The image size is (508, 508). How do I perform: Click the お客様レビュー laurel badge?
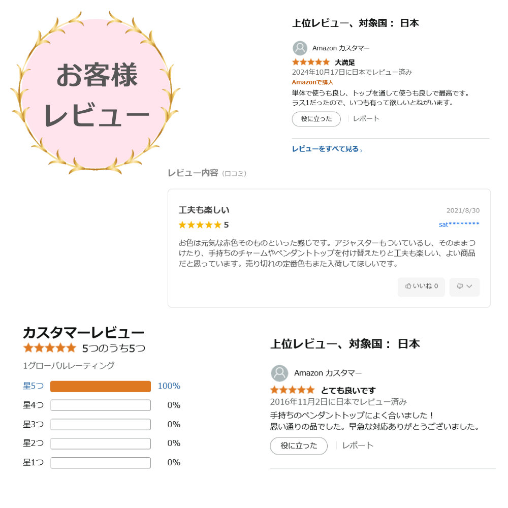(x=96, y=93)
